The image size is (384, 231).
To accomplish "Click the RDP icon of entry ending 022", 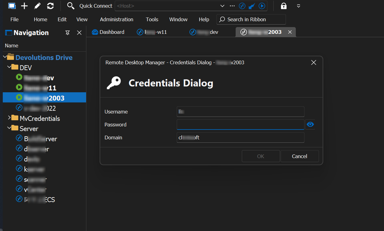I will (x=19, y=108).
